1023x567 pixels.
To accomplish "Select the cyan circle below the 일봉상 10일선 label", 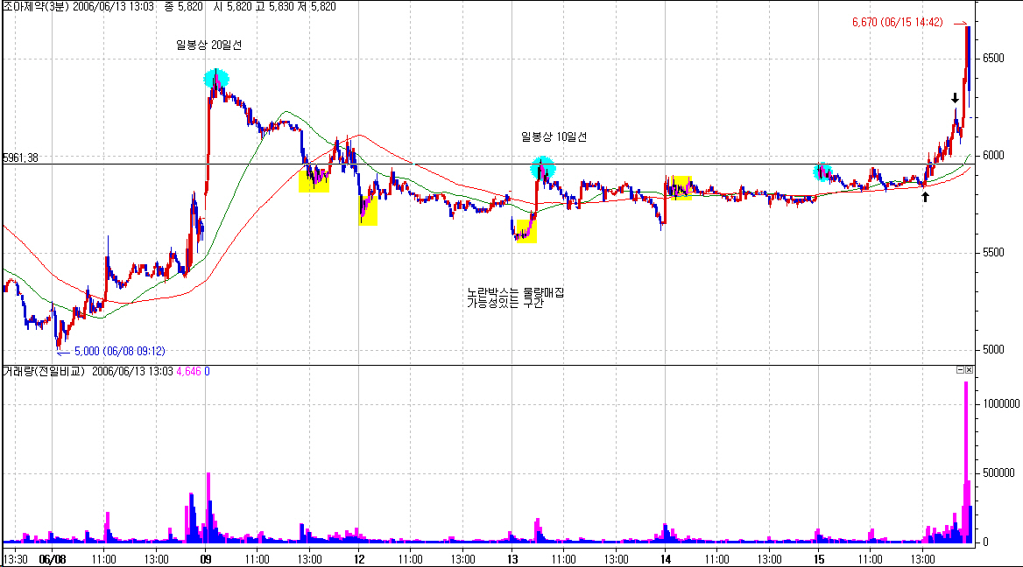I will [x=542, y=166].
